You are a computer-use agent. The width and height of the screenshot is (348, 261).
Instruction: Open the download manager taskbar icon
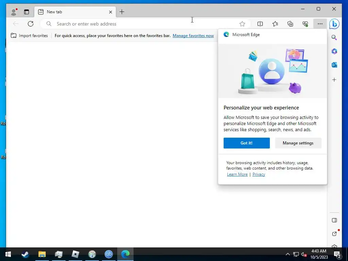[92, 254]
